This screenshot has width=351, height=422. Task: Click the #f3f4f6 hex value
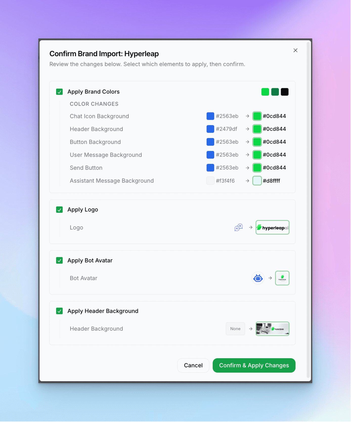225,181
